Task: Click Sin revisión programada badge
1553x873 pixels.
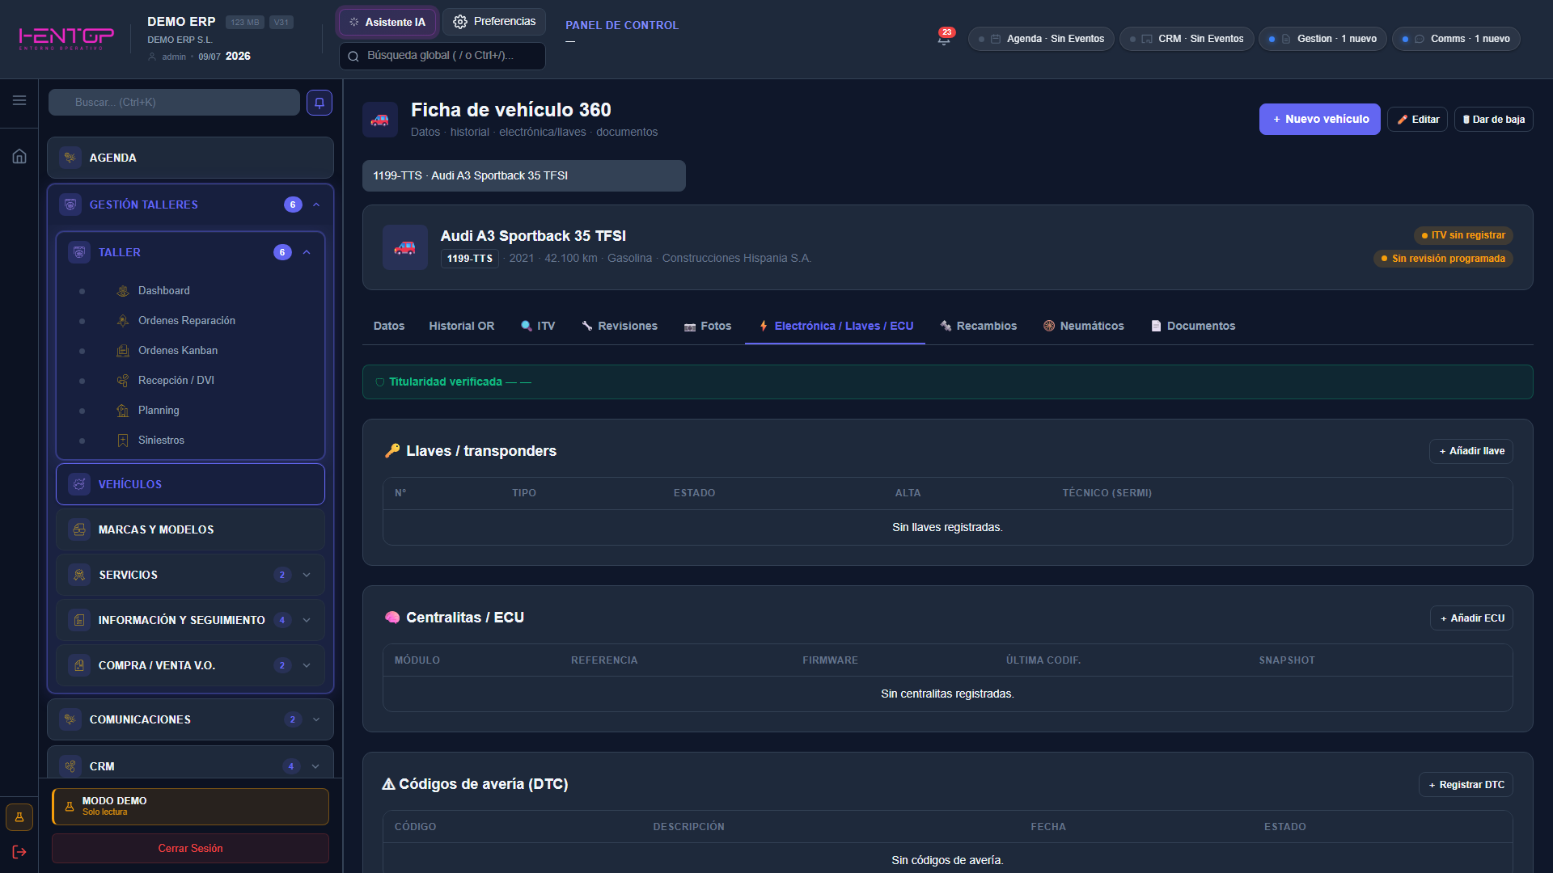Action: point(1443,259)
